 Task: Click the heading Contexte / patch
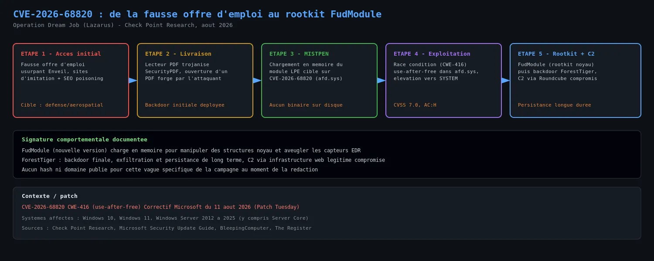click(x=50, y=196)
